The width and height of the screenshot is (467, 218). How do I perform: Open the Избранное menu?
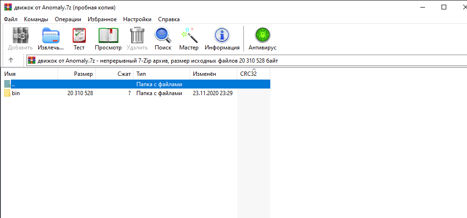click(x=102, y=19)
